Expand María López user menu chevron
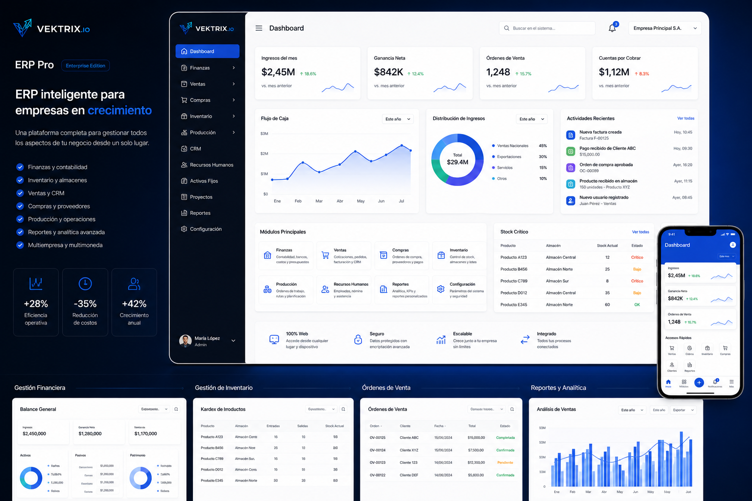This screenshot has height=501, width=752. coord(234,341)
